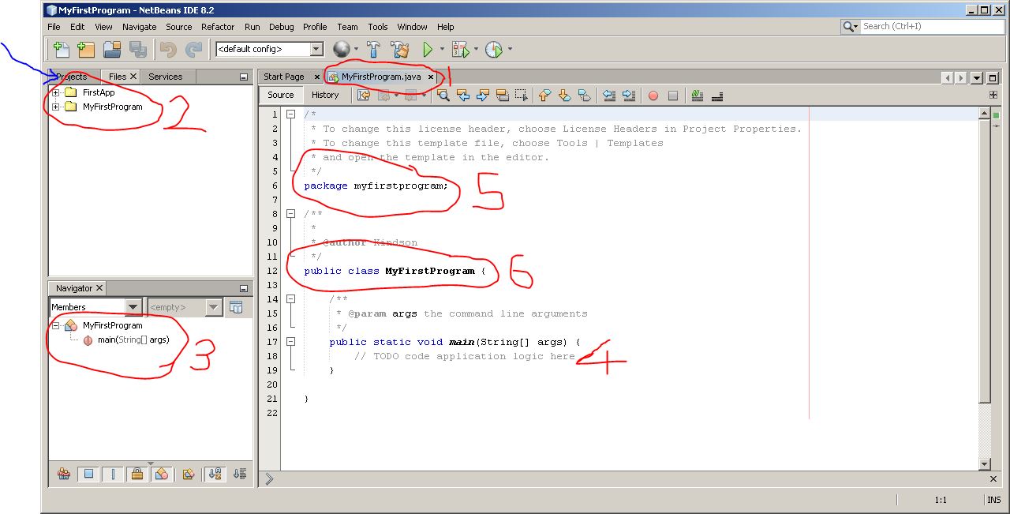The height and width of the screenshot is (514, 1010).
Task: Profile the project using the clock icon
Action: 495,49
